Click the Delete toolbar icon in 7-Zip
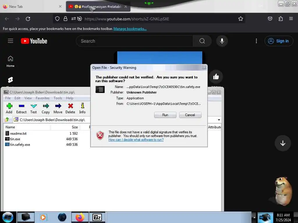Screen dimensions: 298x223 tap(70, 109)
